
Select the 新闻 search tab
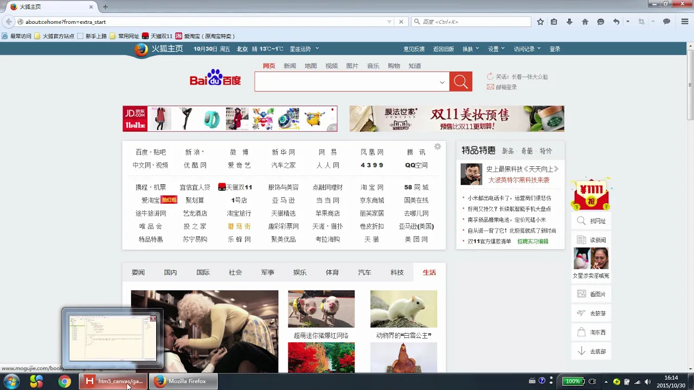290,66
